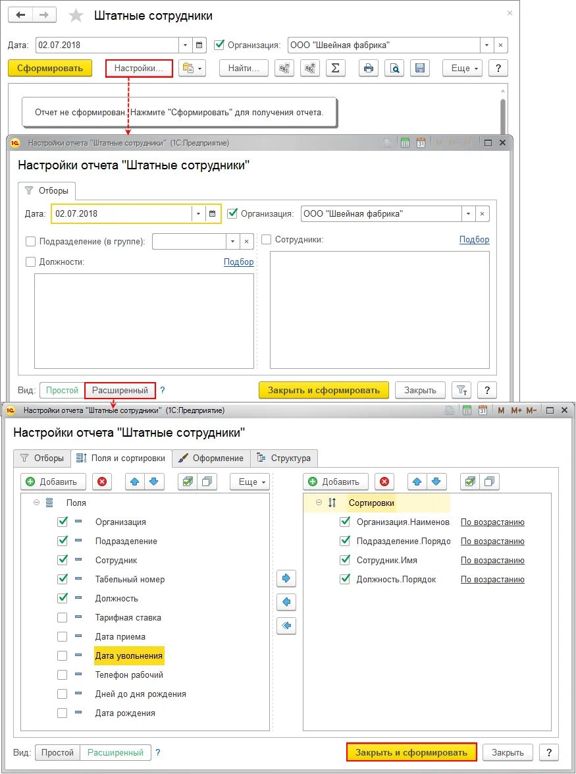Viewport: 576px width, 774px height.
Task: Move sorting down in Сортировки panel
Action: click(x=436, y=482)
